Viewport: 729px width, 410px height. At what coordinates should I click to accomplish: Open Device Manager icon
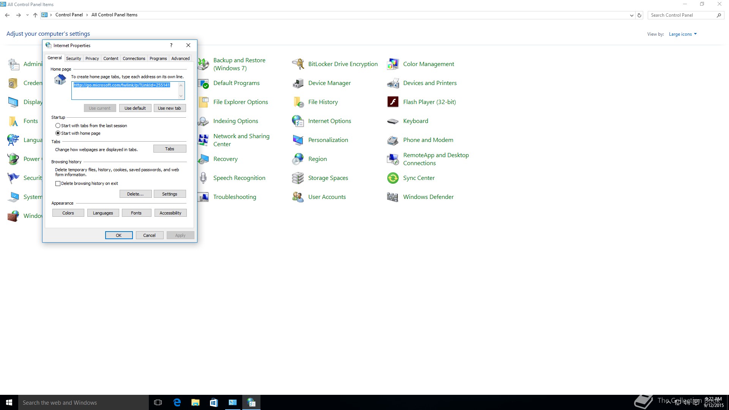click(298, 83)
